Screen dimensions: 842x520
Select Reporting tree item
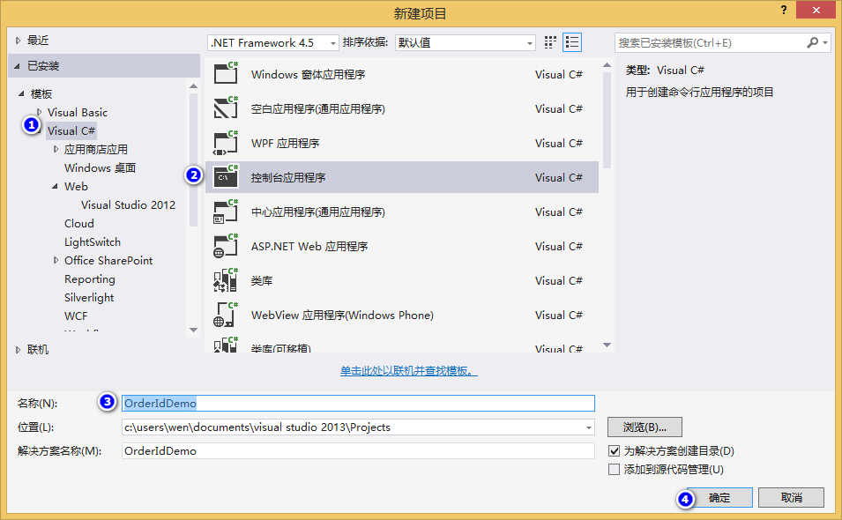90,279
